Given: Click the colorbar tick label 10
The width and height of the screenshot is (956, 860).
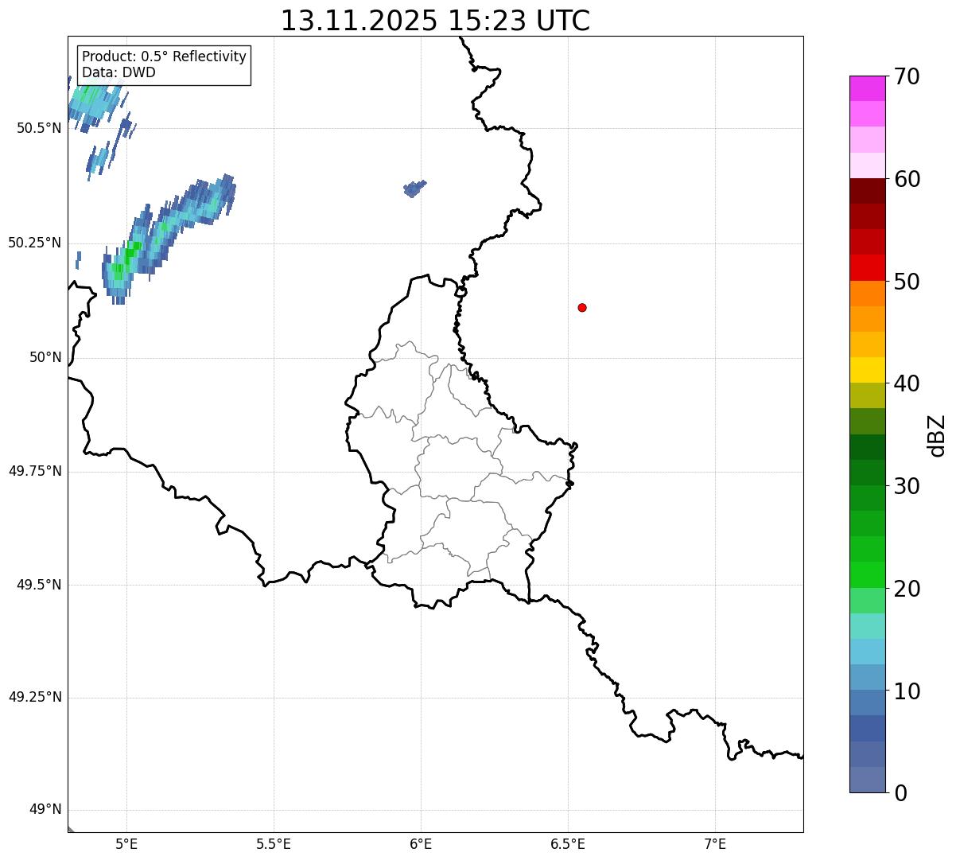Looking at the screenshot, I should [907, 691].
